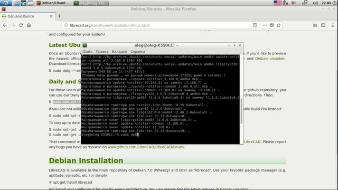Click the volume speaker tray icon
Viewport: 338px width, 190px height.
pyautogui.click(x=315, y=3)
